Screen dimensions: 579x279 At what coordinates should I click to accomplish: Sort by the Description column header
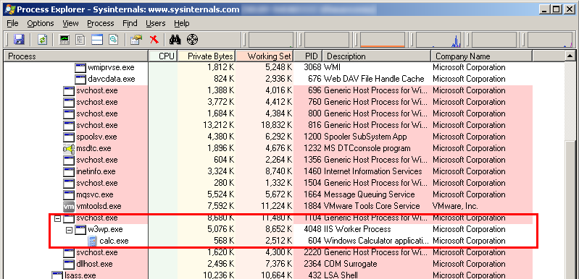pyautogui.click(x=376, y=56)
